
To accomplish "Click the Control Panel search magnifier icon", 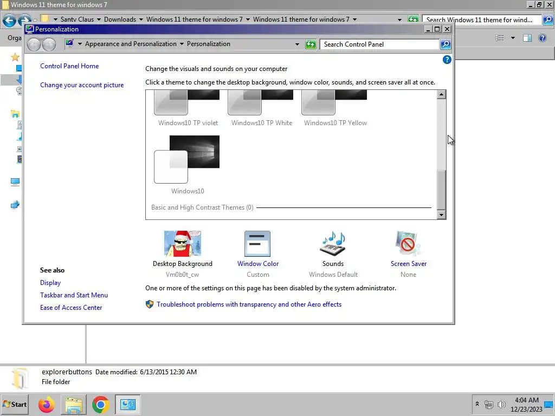I will [x=446, y=44].
